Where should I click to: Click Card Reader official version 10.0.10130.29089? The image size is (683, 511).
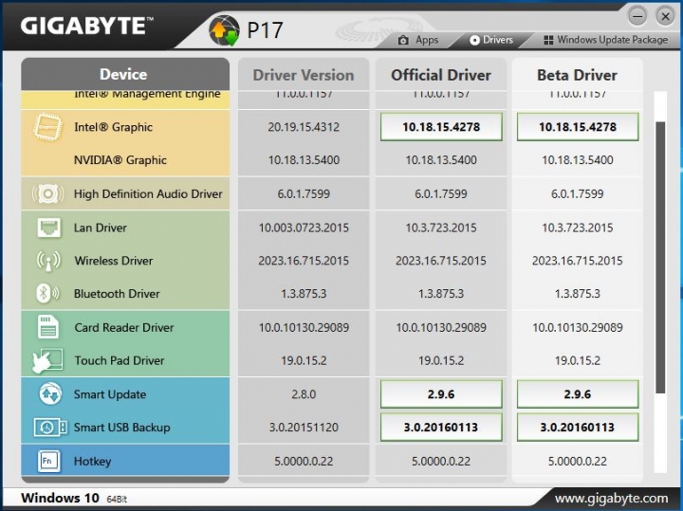tap(441, 327)
